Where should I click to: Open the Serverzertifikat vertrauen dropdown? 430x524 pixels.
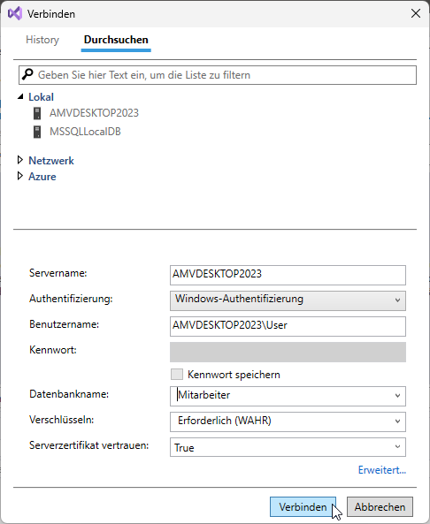point(288,447)
